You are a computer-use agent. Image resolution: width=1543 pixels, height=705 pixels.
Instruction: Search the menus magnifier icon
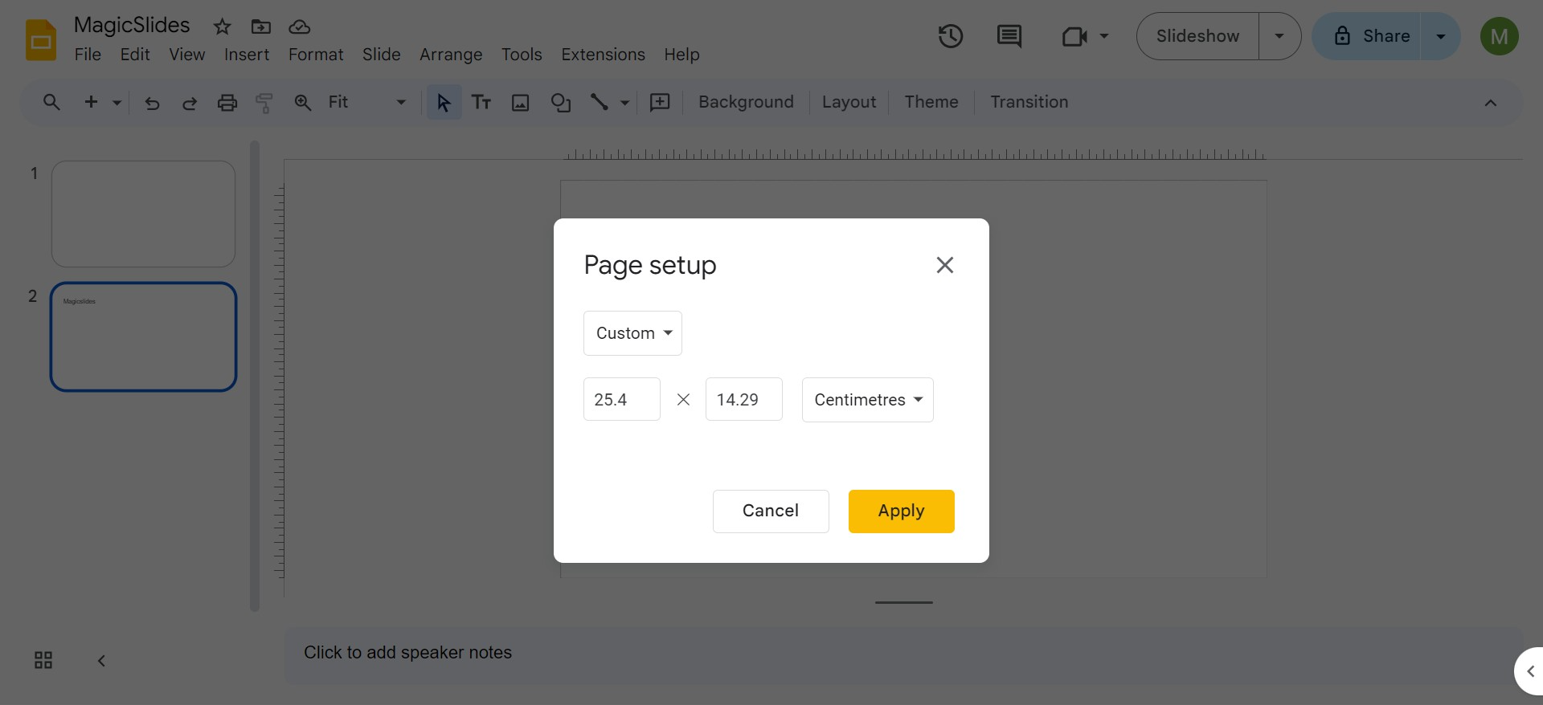tap(51, 102)
